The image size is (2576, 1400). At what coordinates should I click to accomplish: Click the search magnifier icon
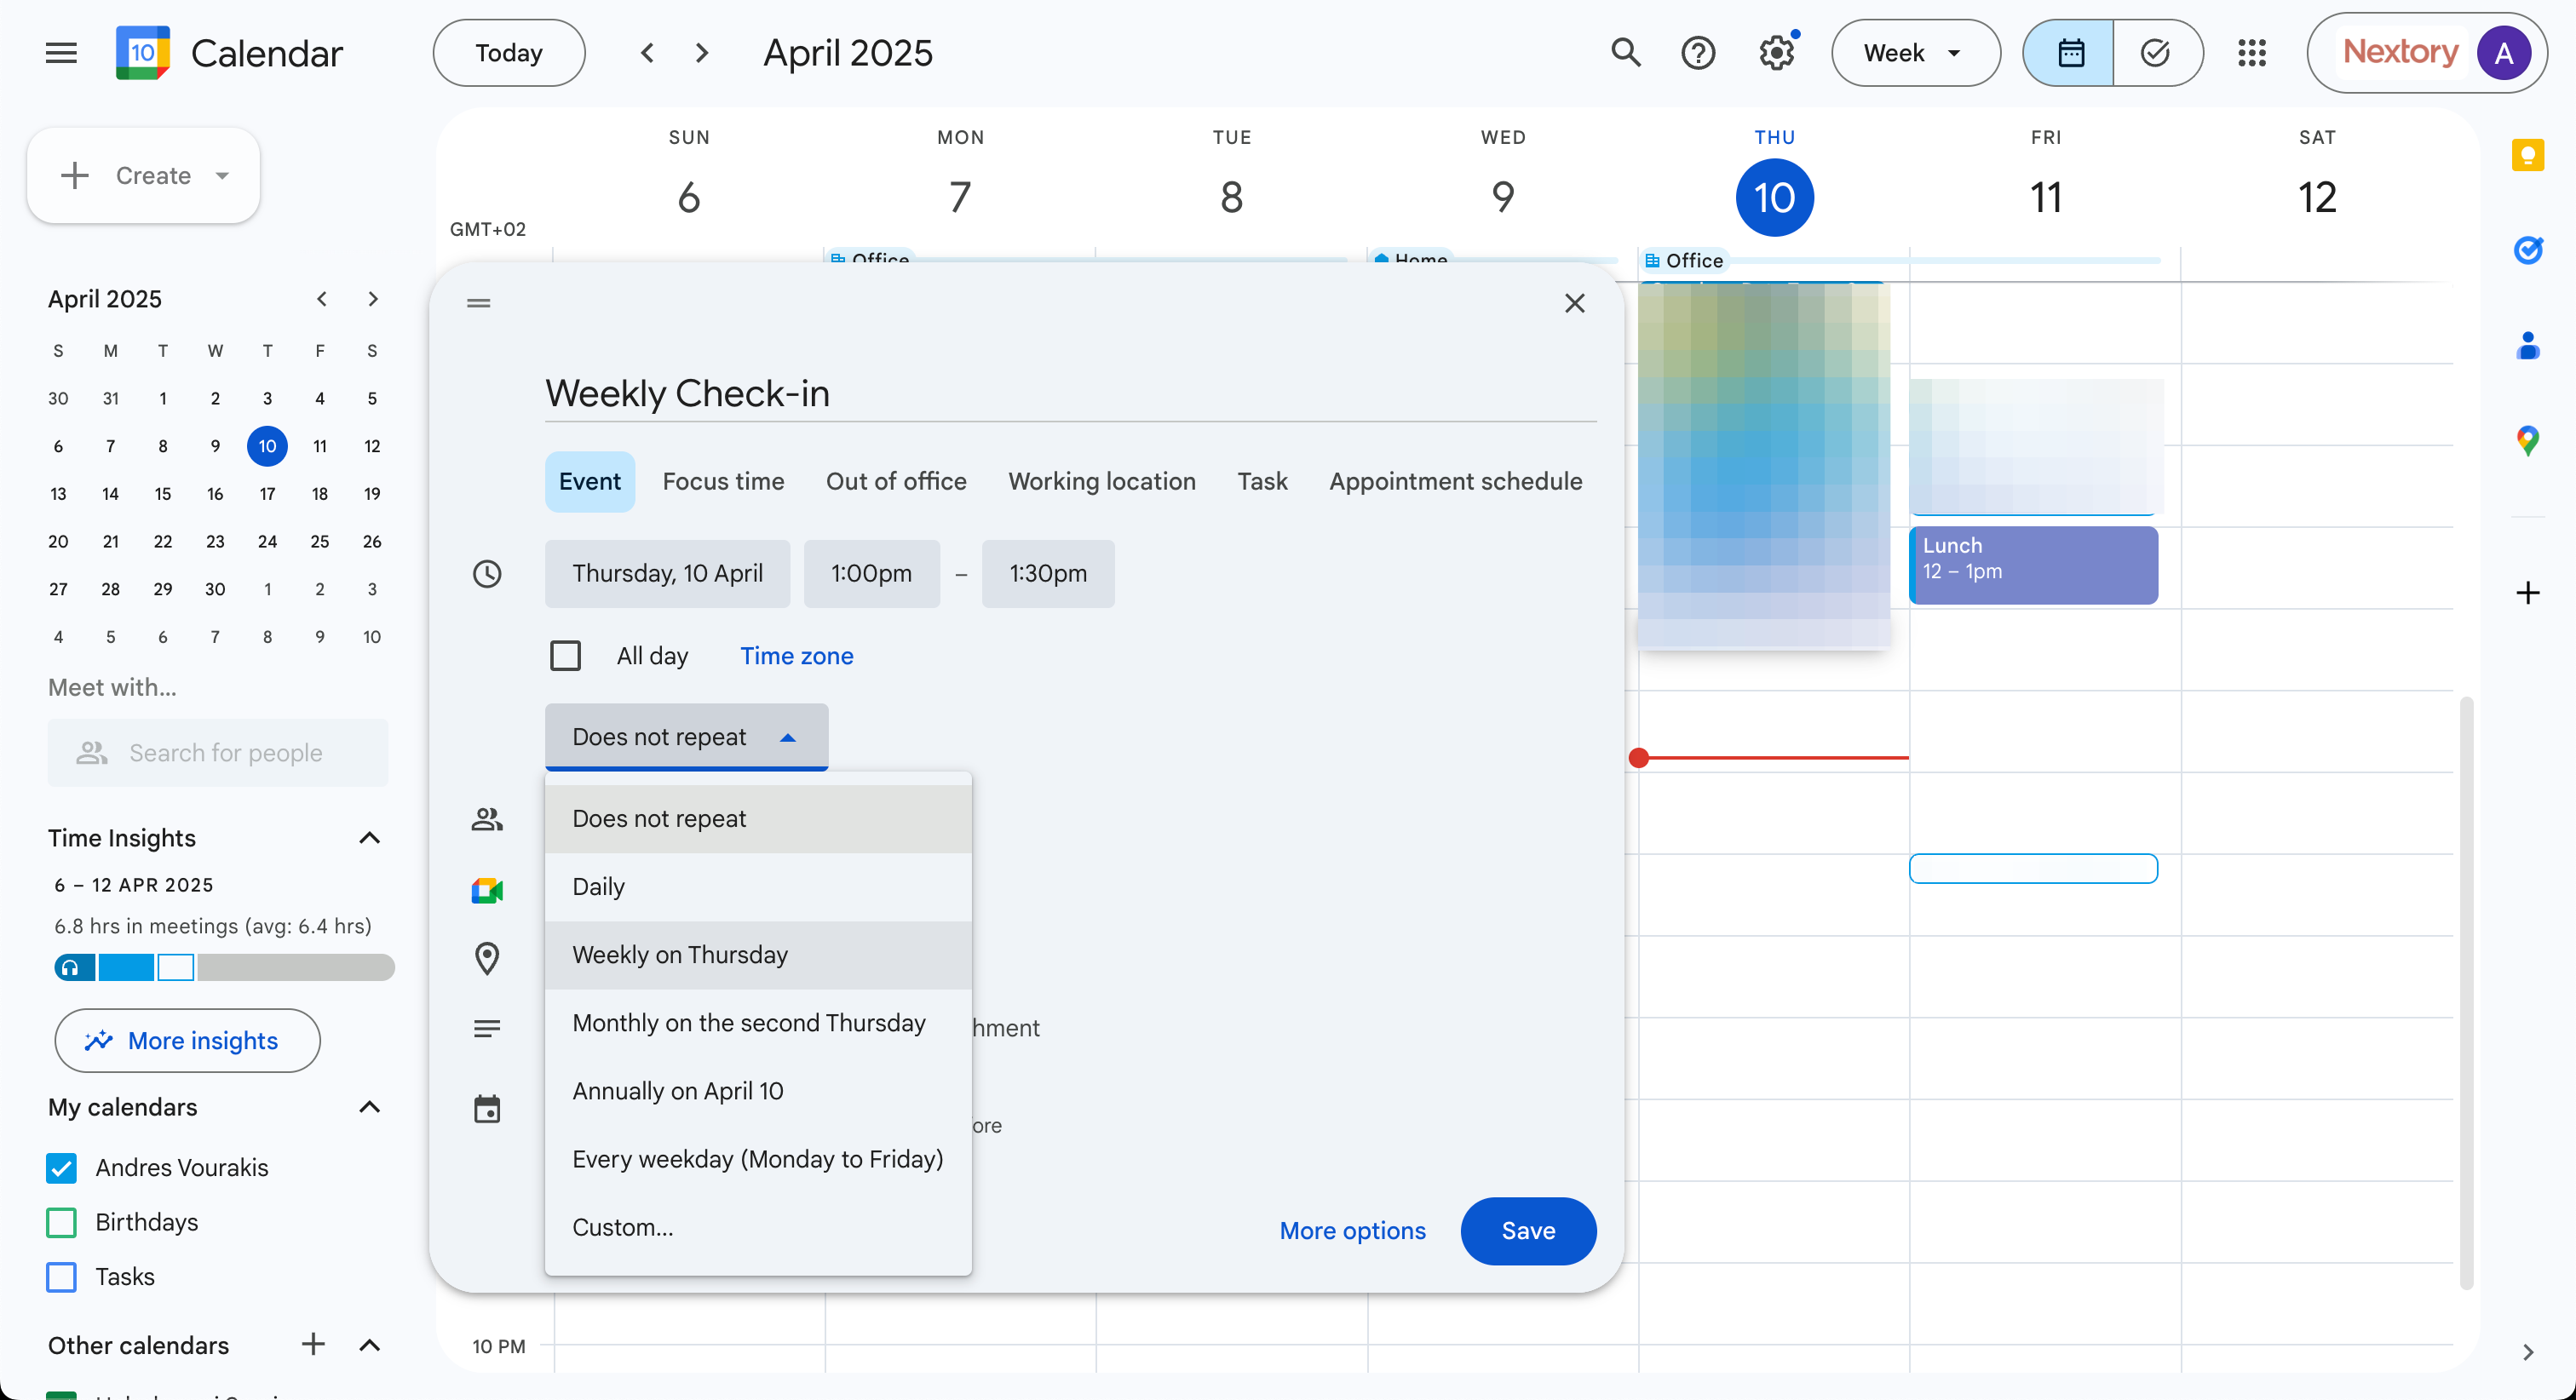click(1626, 53)
